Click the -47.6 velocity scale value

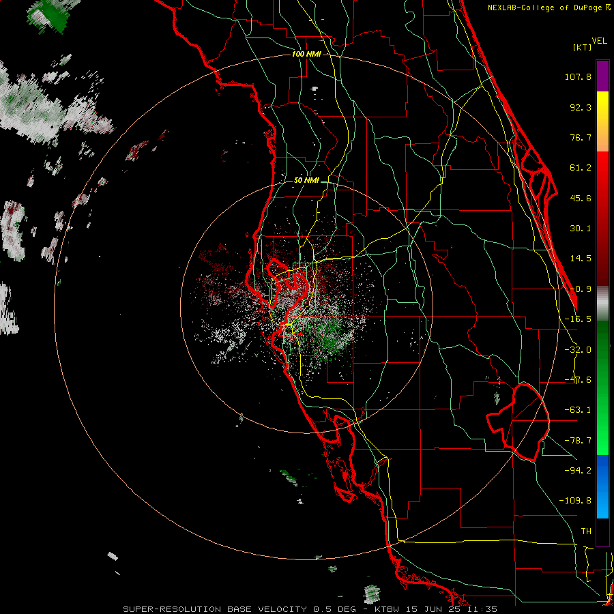(578, 380)
